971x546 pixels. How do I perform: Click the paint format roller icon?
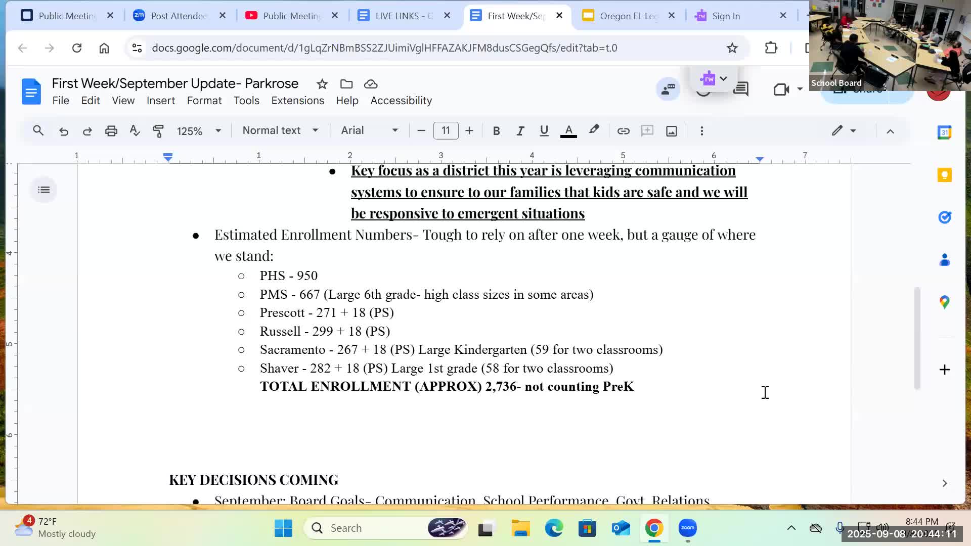[x=158, y=131]
